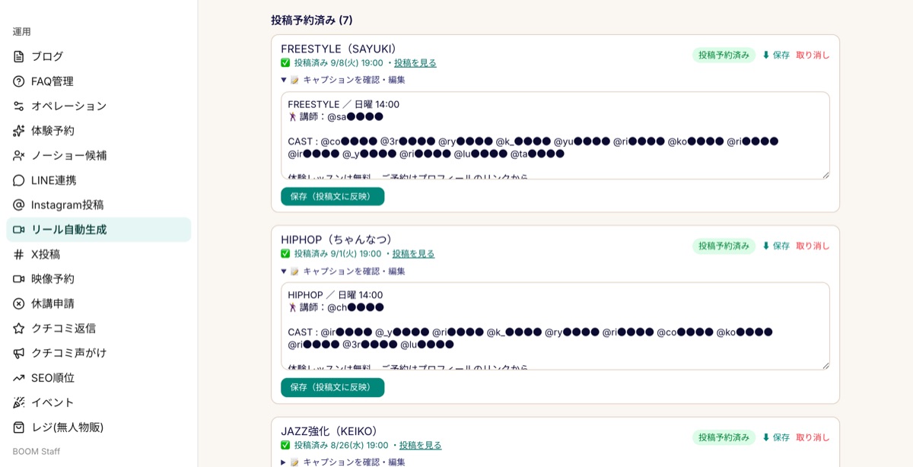This screenshot has width=913, height=467.
Task: Click the JAZZ強化（KEIKO） card title
Action: (x=332, y=431)
